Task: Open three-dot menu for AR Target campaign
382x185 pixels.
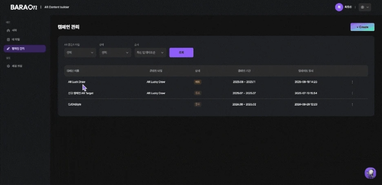Action: (352, 93)
